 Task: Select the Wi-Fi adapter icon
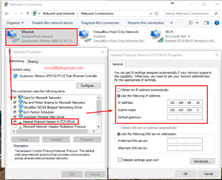[157, 36]
